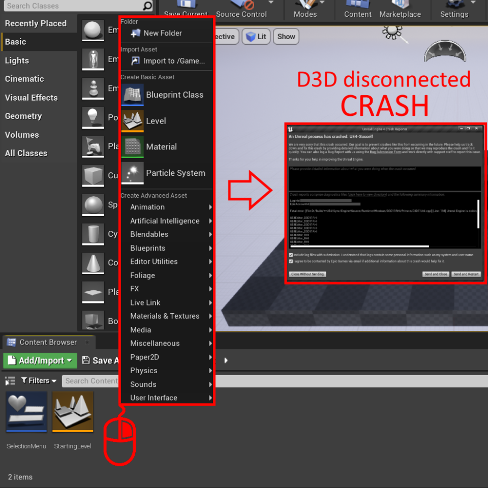Viewport: 488px width, 488px height.
Task: Click the magnifier icon in Search Classes
Action: [147, 6]
